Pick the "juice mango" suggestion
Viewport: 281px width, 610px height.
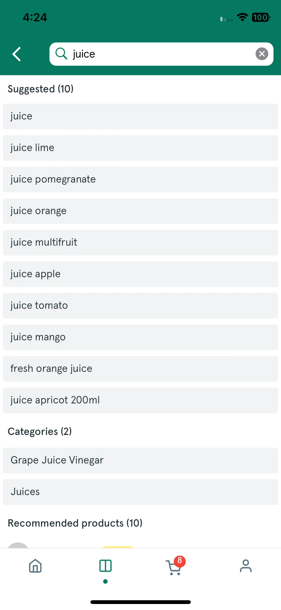[x=140, y=337]
